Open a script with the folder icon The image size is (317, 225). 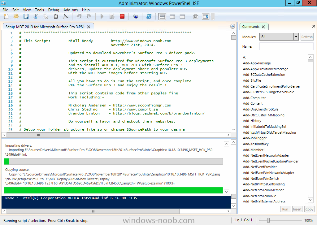click(16, 16)
